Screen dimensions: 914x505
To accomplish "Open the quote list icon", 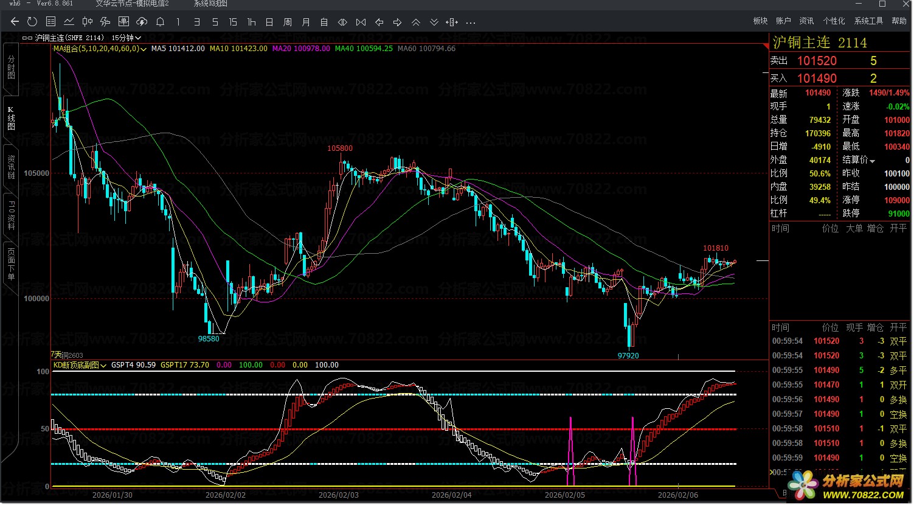I will click(50, 22).
